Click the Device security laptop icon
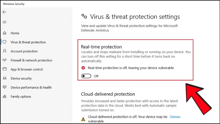 4,79
